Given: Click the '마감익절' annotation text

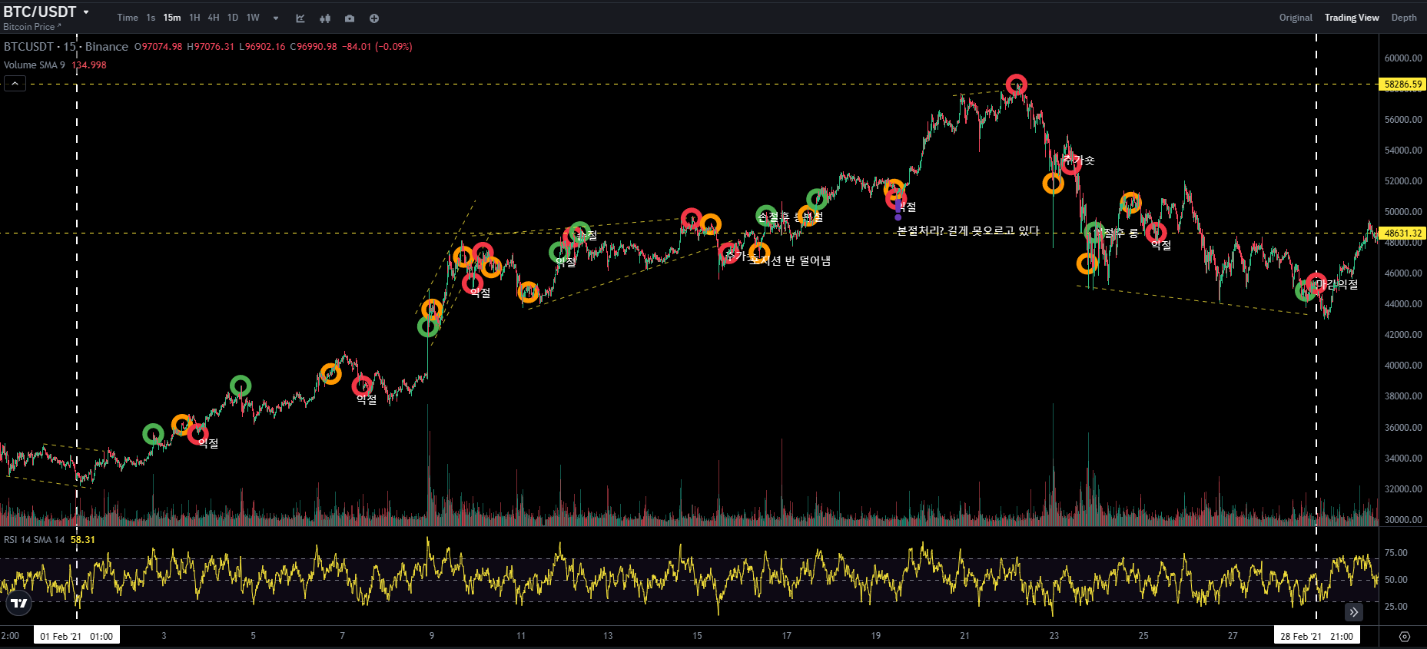Looking at the screenshot, I should (1337, 284).
